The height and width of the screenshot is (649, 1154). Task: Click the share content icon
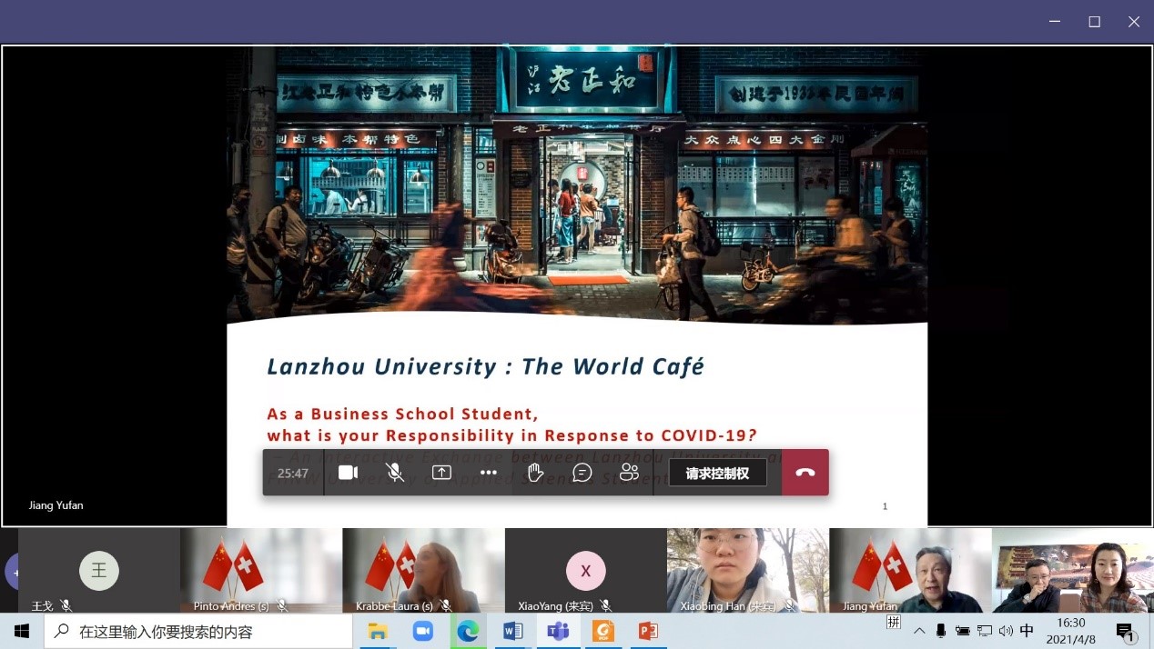click(x=441, y=473)
